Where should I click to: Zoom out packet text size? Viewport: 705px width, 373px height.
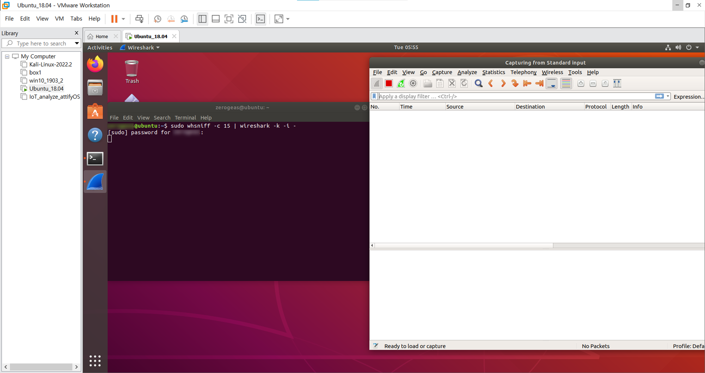593,83
